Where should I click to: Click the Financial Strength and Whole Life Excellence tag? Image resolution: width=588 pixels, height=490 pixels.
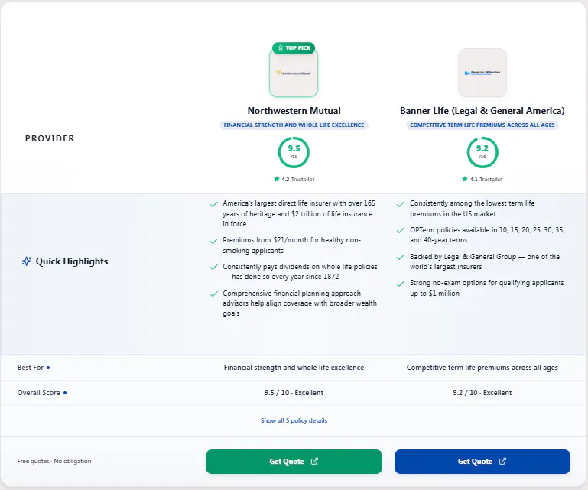[294, 125]
